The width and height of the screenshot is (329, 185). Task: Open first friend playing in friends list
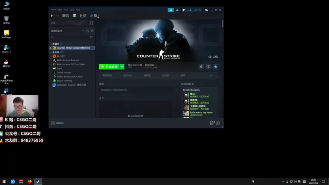click(x=199, y=95)
